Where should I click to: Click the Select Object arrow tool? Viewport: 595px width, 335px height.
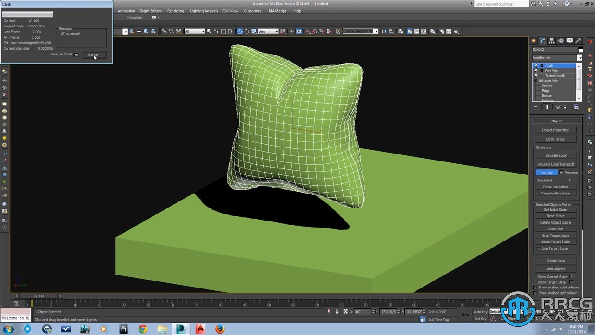[209, 31]
